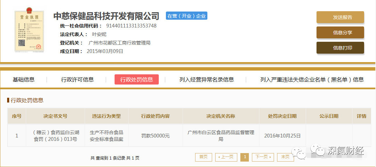Jump to last page 末页
The height and width of the screenshot is (167, 376).
click(x=285, y=157)
